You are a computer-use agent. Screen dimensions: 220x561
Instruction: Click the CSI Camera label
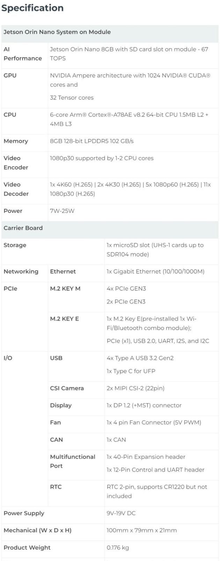pos(67,388)
